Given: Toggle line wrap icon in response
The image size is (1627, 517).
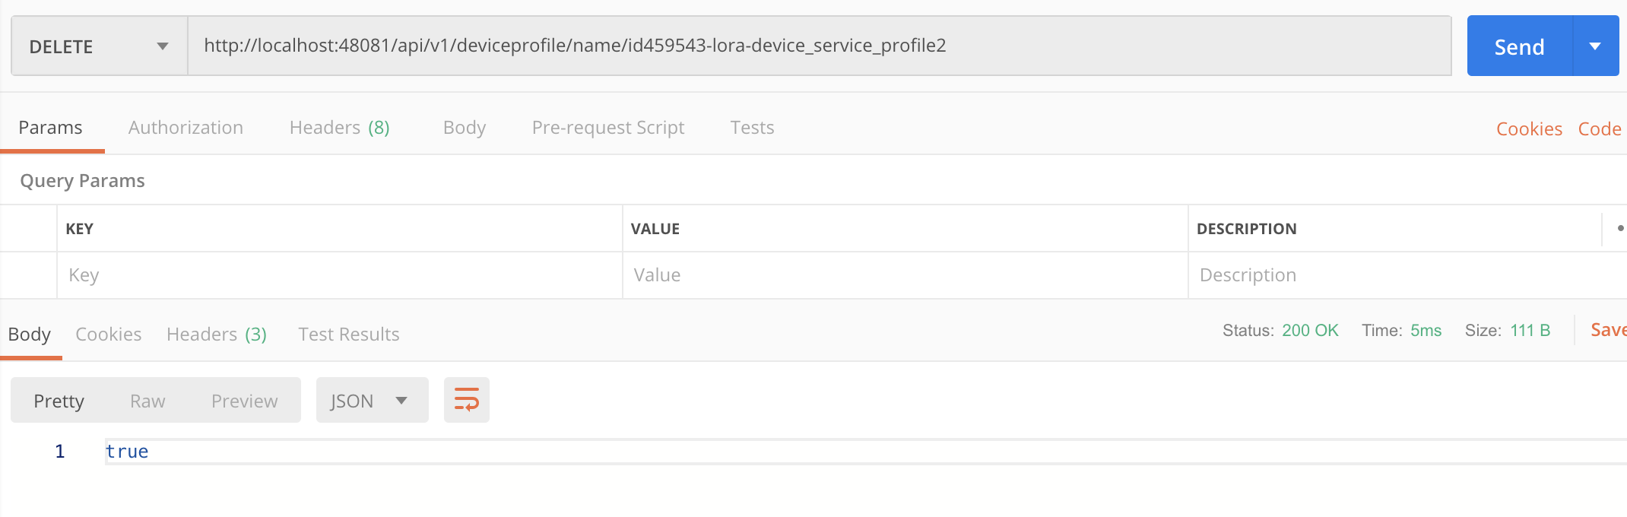Looking at the screenshot, I should [467, 400].
